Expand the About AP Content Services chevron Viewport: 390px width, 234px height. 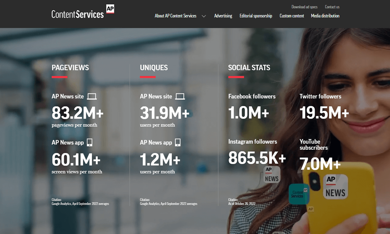click(x=204, y=16)
